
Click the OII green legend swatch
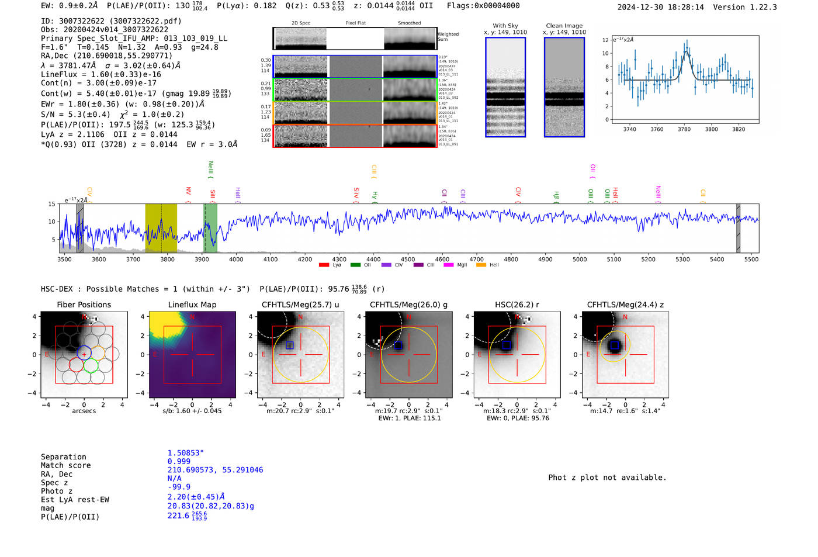(x=355, y=265)
